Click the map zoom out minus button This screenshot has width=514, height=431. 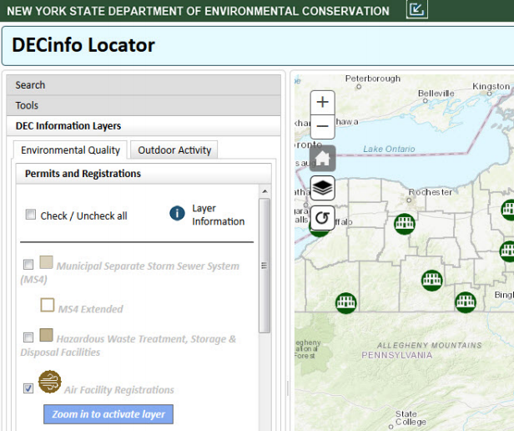click(x=323, y=127)
